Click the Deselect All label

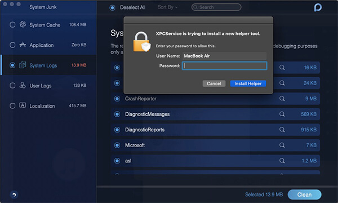[132, 7]
